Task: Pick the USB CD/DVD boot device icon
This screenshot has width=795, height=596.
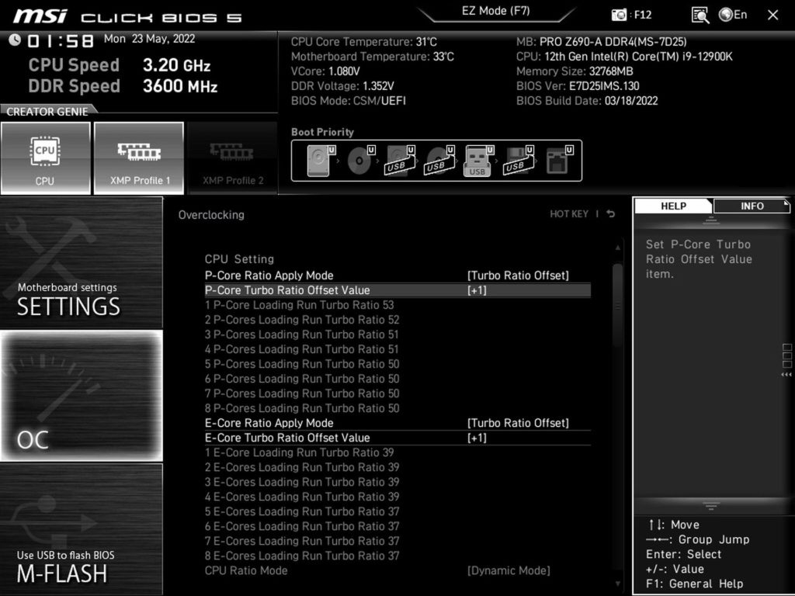Action: tap(439, 161)
